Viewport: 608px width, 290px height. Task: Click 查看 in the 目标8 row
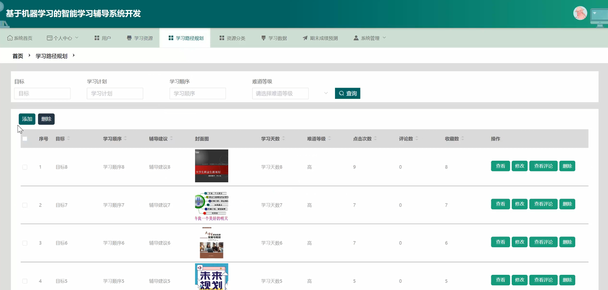coord(500,166)
